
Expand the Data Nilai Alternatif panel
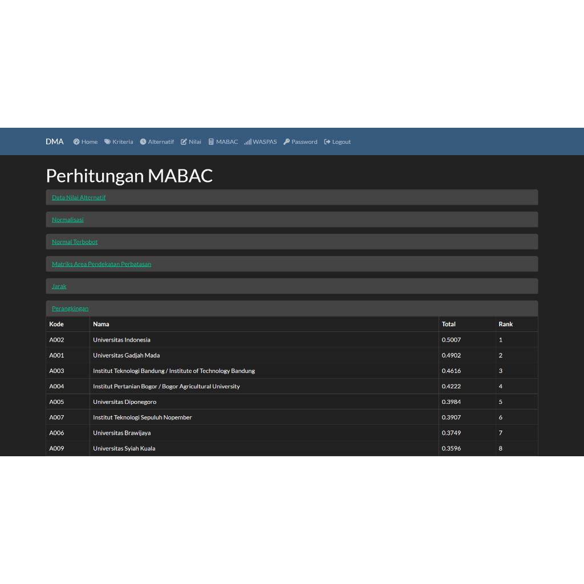point(79,197)
